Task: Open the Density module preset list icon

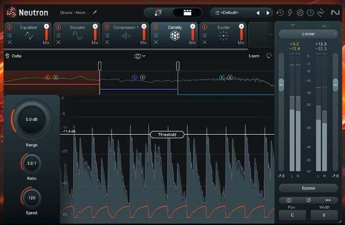Action: pyautogui.click(x=156, y=35)
